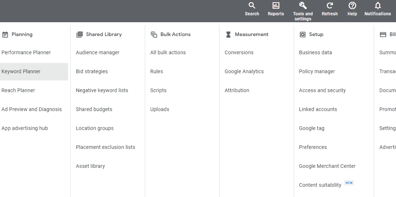
Task: Open Location groups
Action: pos(95,128)
